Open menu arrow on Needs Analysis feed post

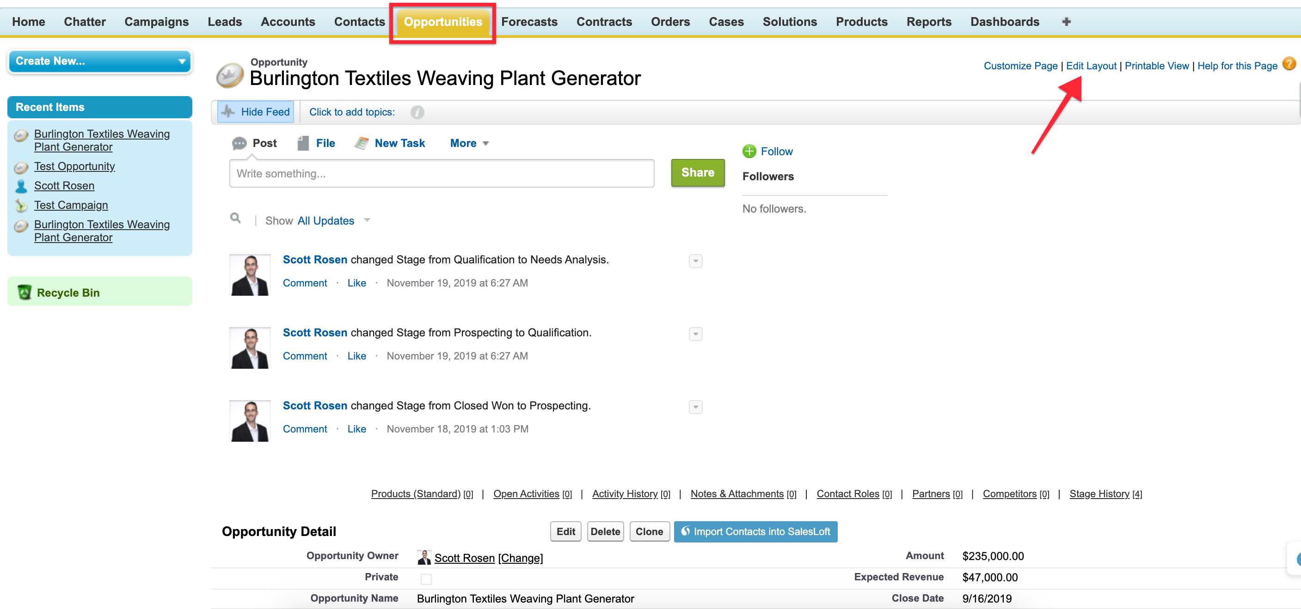point(695,261)
